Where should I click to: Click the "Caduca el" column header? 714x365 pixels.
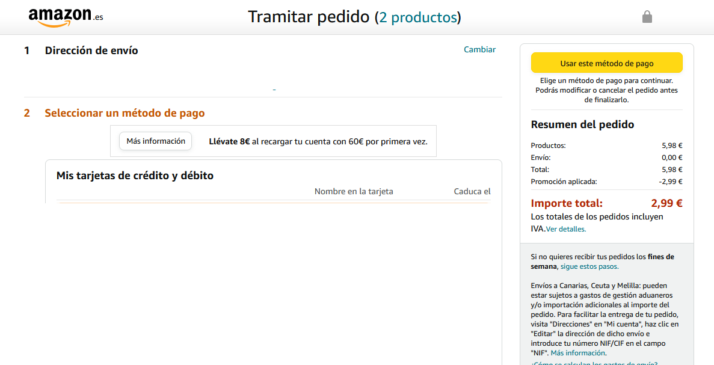tap(472, 192)
